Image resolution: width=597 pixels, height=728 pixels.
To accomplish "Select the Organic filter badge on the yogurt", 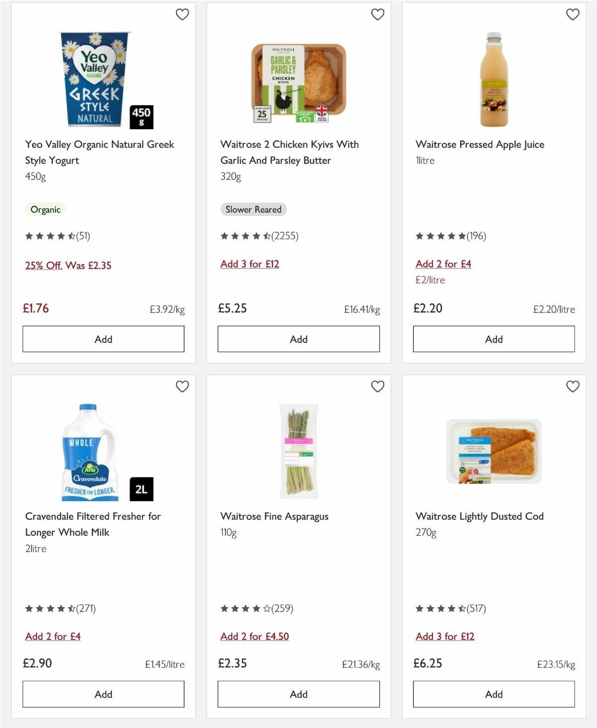I will click(45, 209).
